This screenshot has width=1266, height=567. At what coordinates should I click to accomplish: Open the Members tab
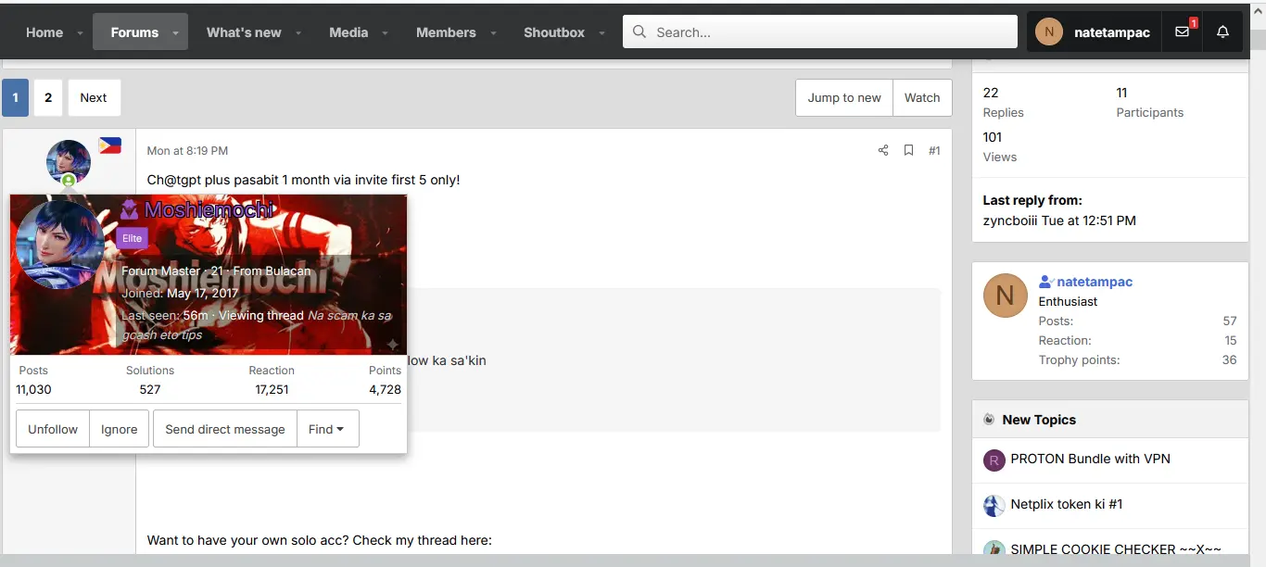click(x=446, y=32)
